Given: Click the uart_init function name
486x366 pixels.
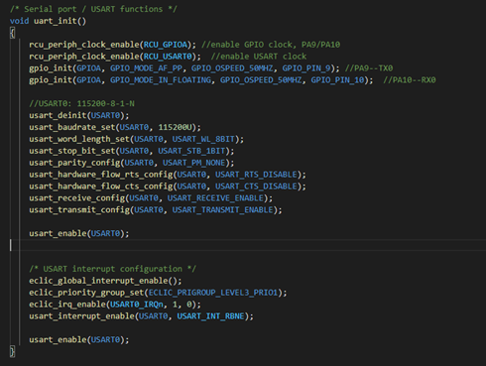Looking at the screenshot, I should pos(56,21).
